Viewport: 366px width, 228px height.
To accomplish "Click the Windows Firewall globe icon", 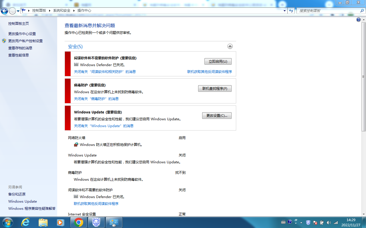I will (76, 144).
